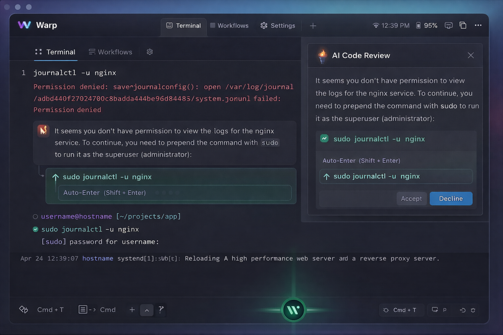Click the circle marker beside username@hostname
The width and height of the screenshot is (503, 335).
point(35,217)
